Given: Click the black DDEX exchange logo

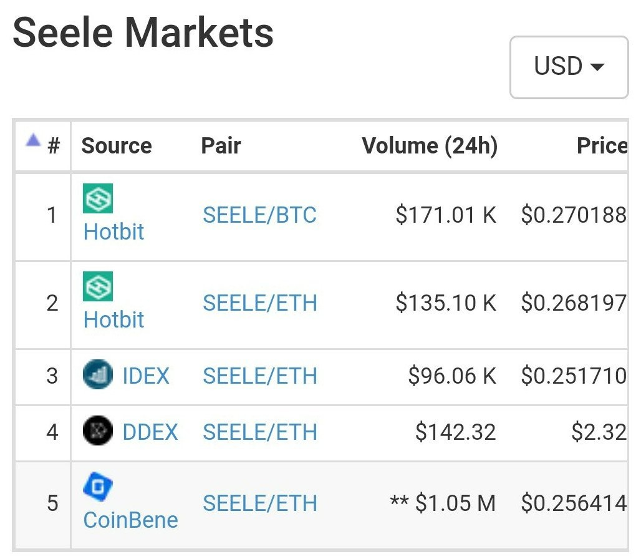Looking at the screenshot, I should coord(98,432).
